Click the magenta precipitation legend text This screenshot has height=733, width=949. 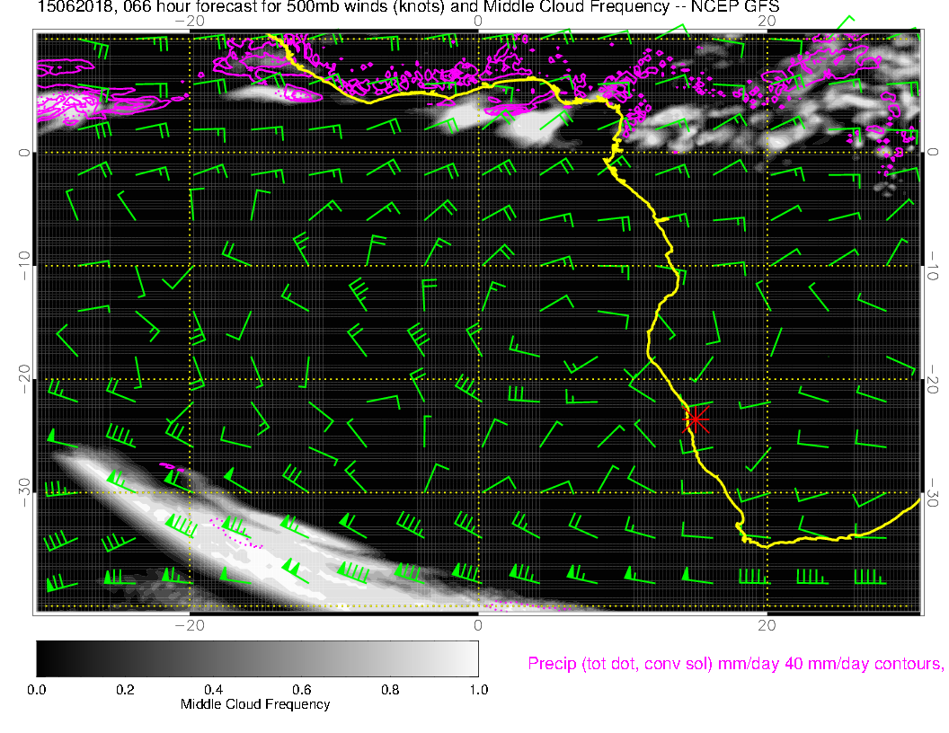(735, 664)
